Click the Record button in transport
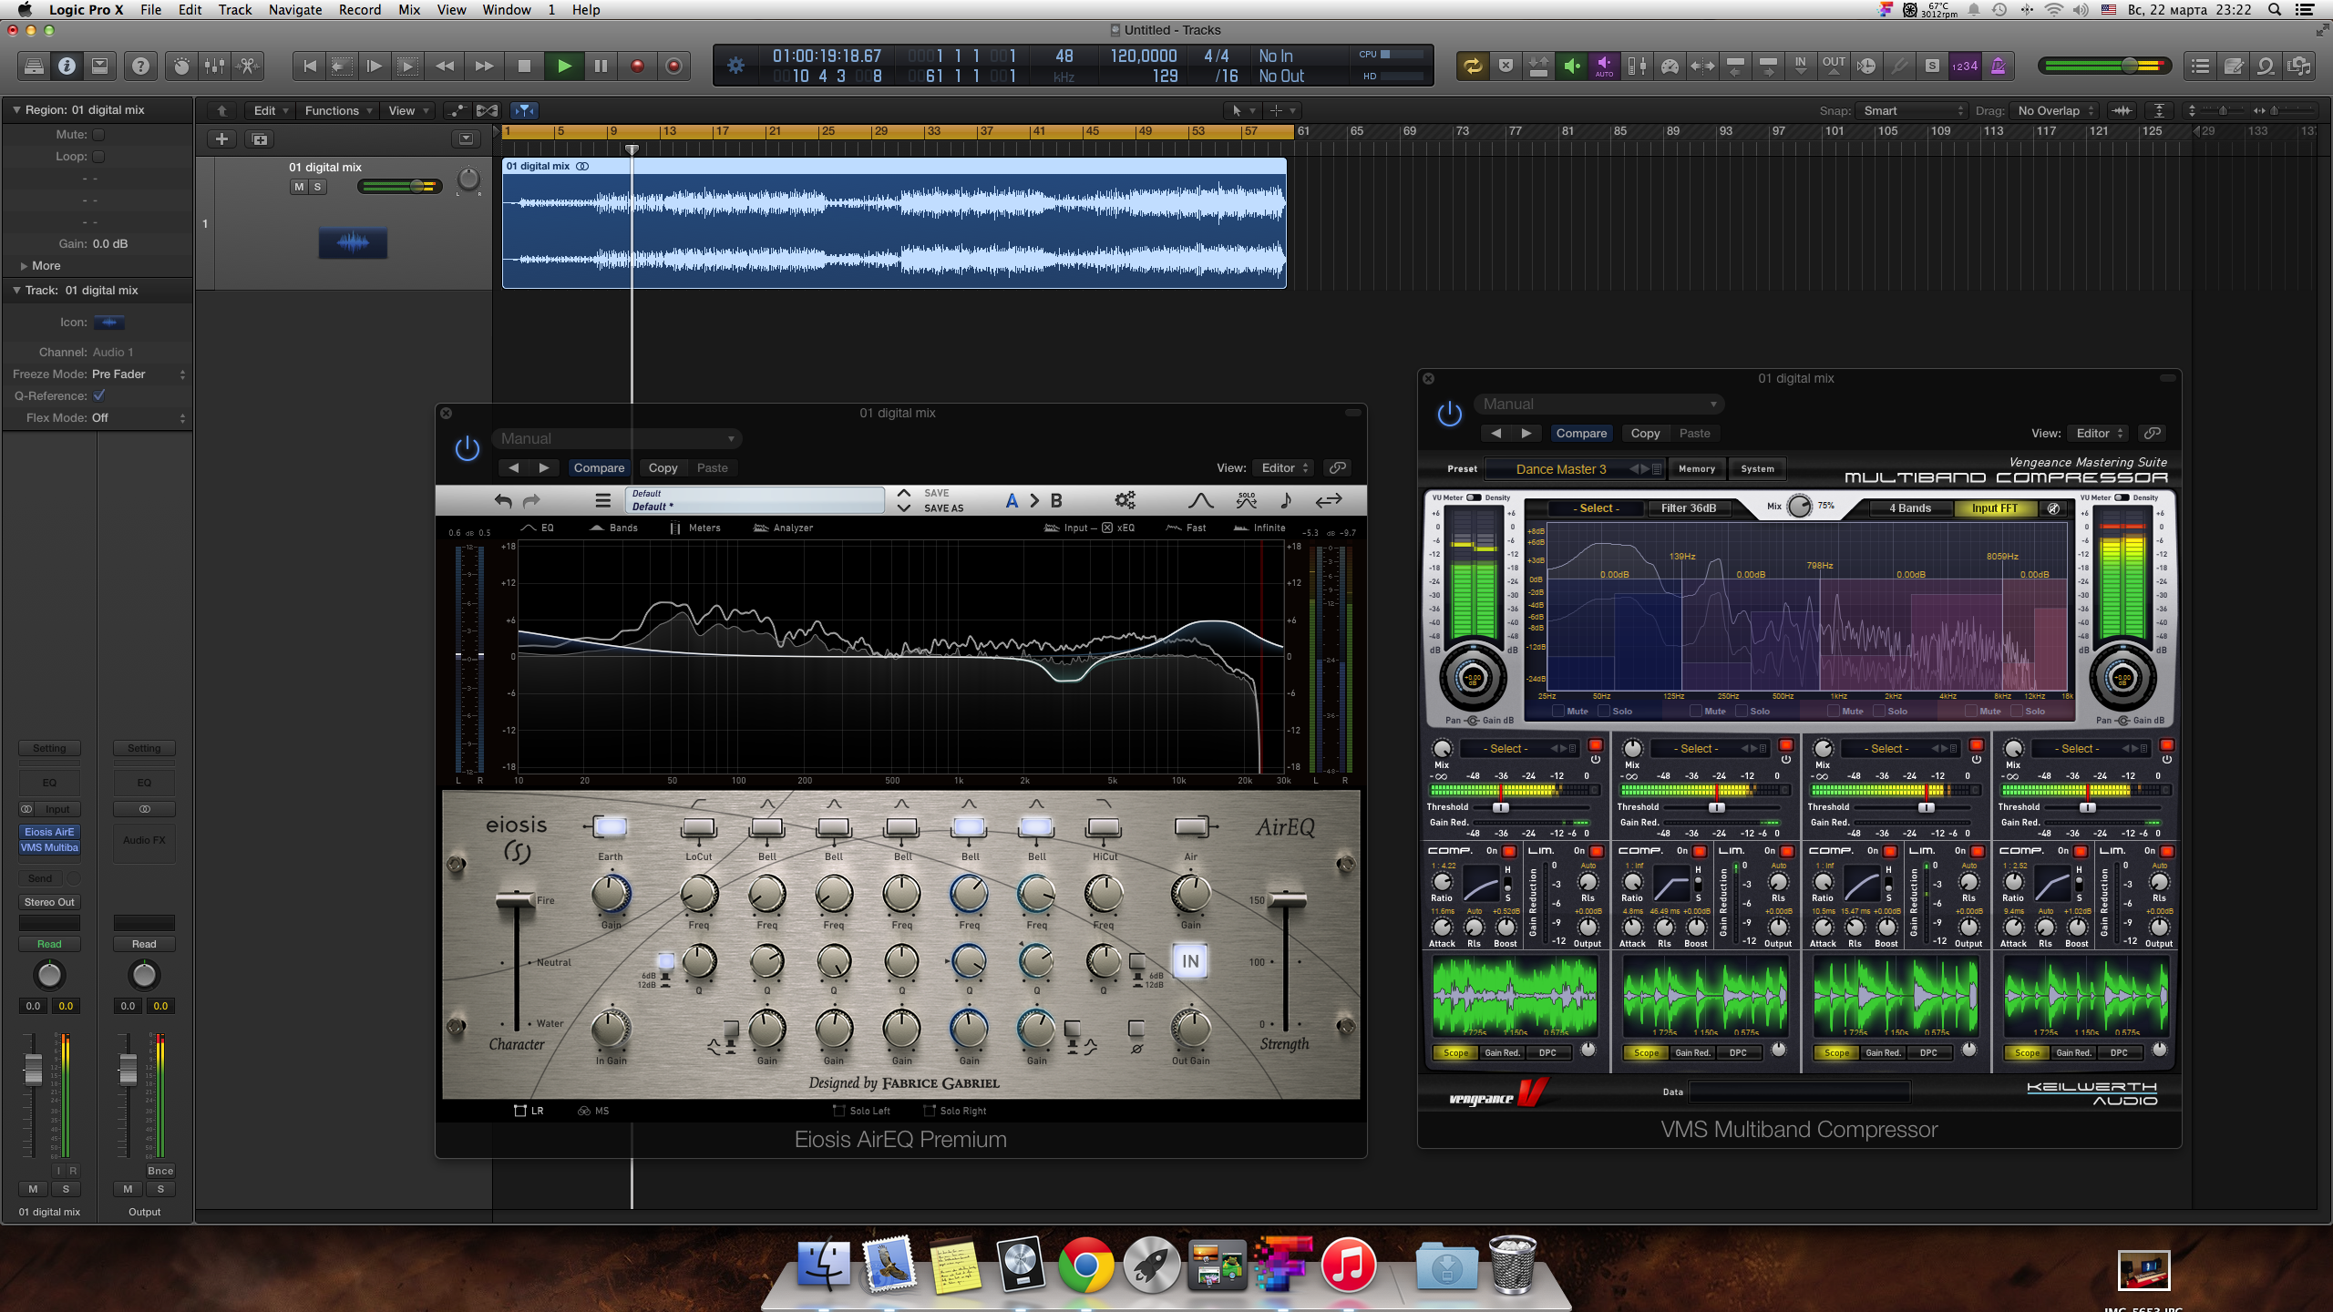The image size is (2333, 1312). tap(637, 66)
